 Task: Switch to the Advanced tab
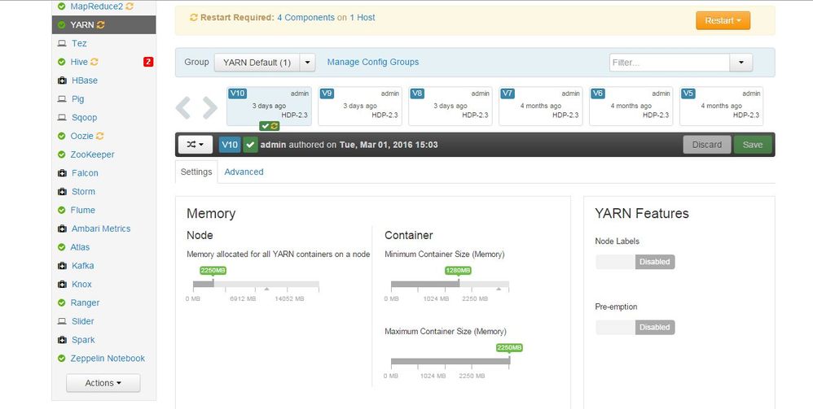pyautogui.click(x=244, y=172)
